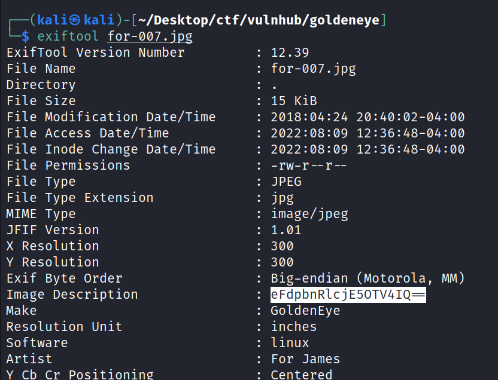Click the File Permissions value -rw-r--r--
498x380 pixels.
309,166
